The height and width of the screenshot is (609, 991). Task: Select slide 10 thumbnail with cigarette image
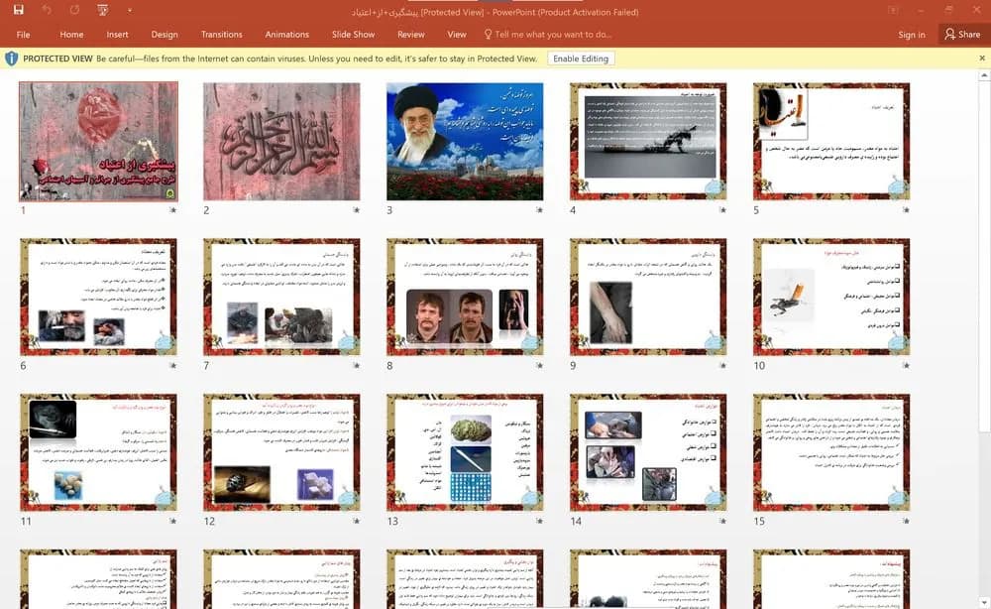tap(831, 298)
